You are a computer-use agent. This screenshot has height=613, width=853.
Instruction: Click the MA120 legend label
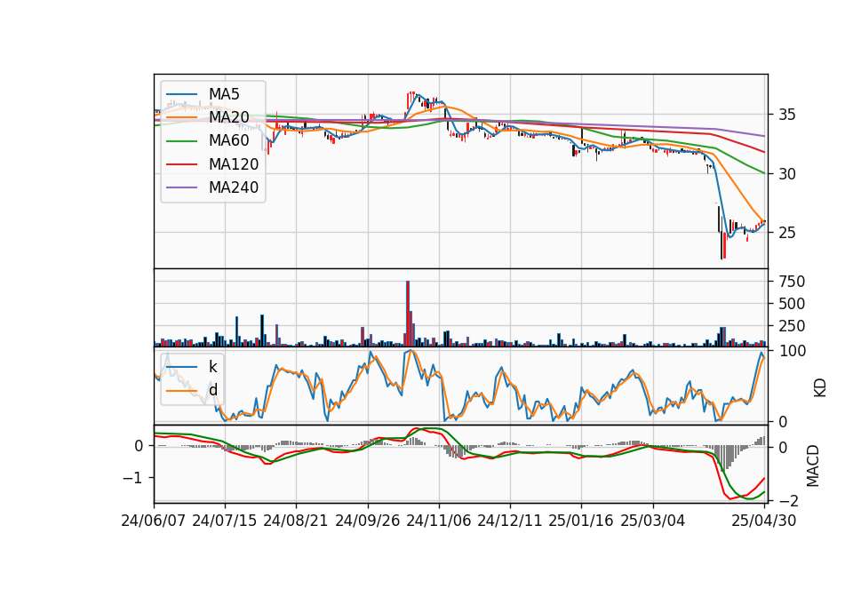coord(234,164)
